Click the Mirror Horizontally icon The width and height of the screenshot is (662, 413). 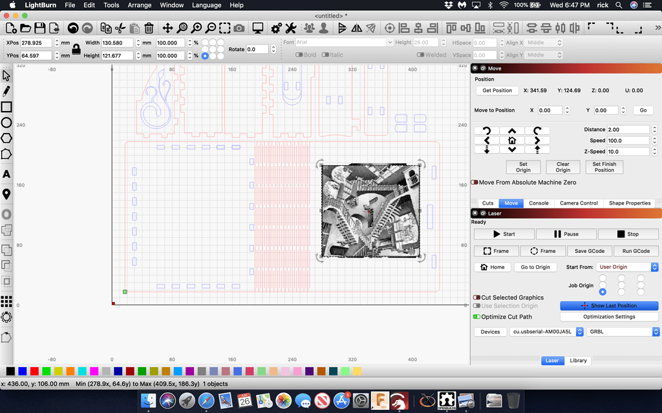(357, 28)
